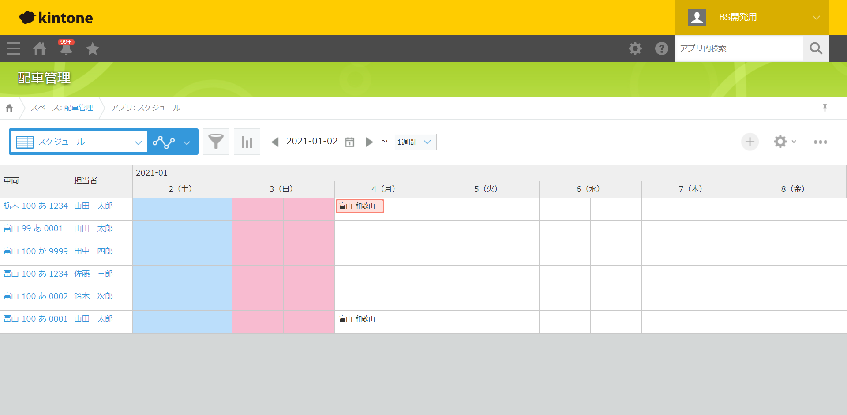This screenshot has width=847, height=415.
Task: Open favorites star icon
Action: point(93,49)
